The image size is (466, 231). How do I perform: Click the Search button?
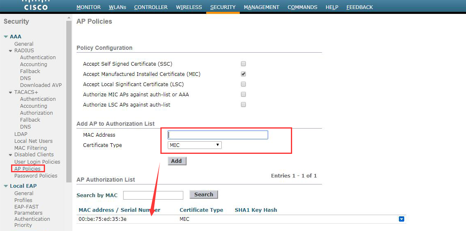point(204,195)
